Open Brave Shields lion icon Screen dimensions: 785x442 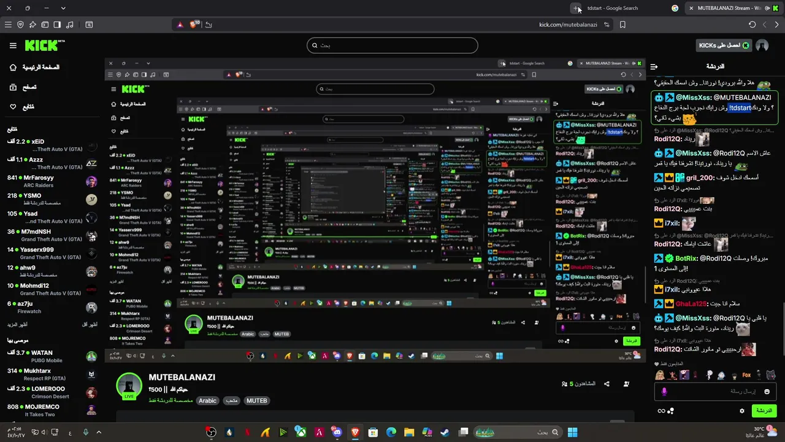(x=194, y=25)
